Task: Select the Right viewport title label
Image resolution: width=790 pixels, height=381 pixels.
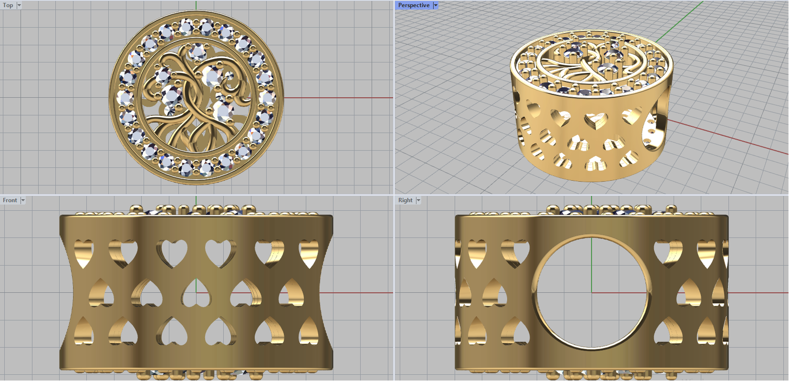Action: 405,200
